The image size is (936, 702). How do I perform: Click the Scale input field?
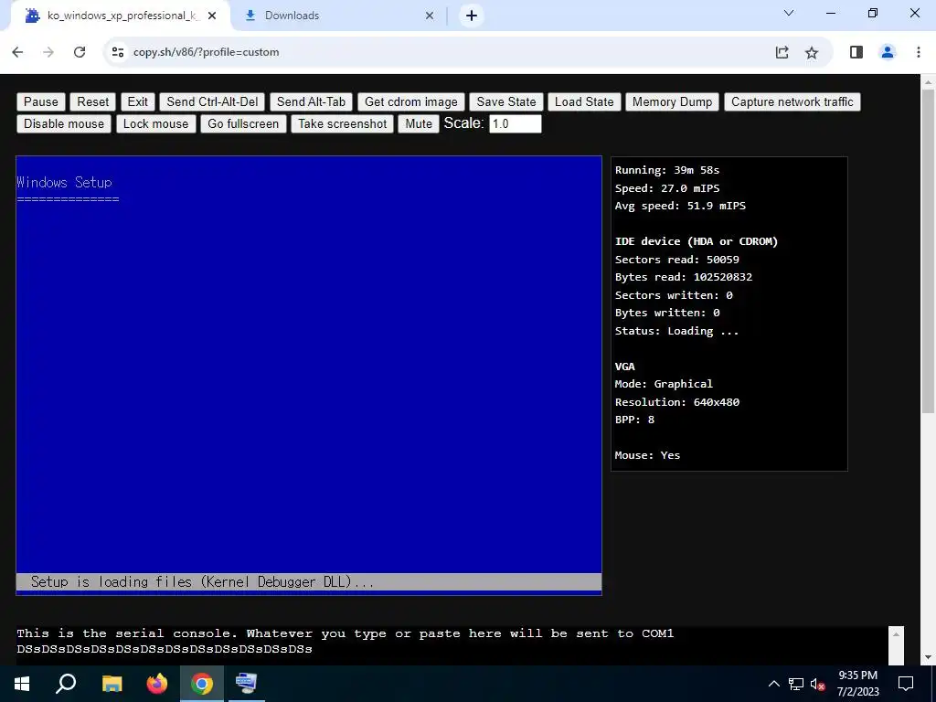pyautogui.click(x=516, y=123)
